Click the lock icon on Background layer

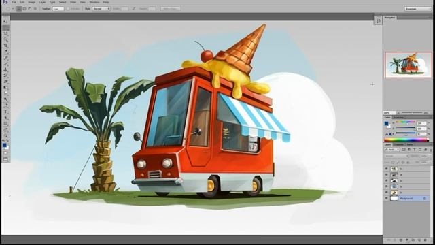(x=424, y=198)
